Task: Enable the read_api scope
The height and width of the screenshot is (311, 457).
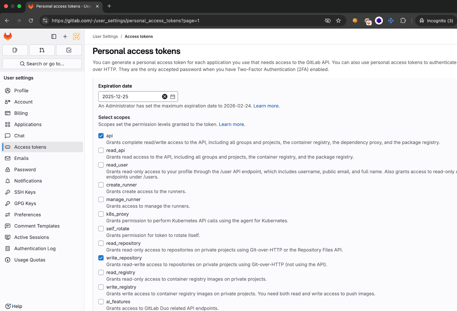Action: 101,150
